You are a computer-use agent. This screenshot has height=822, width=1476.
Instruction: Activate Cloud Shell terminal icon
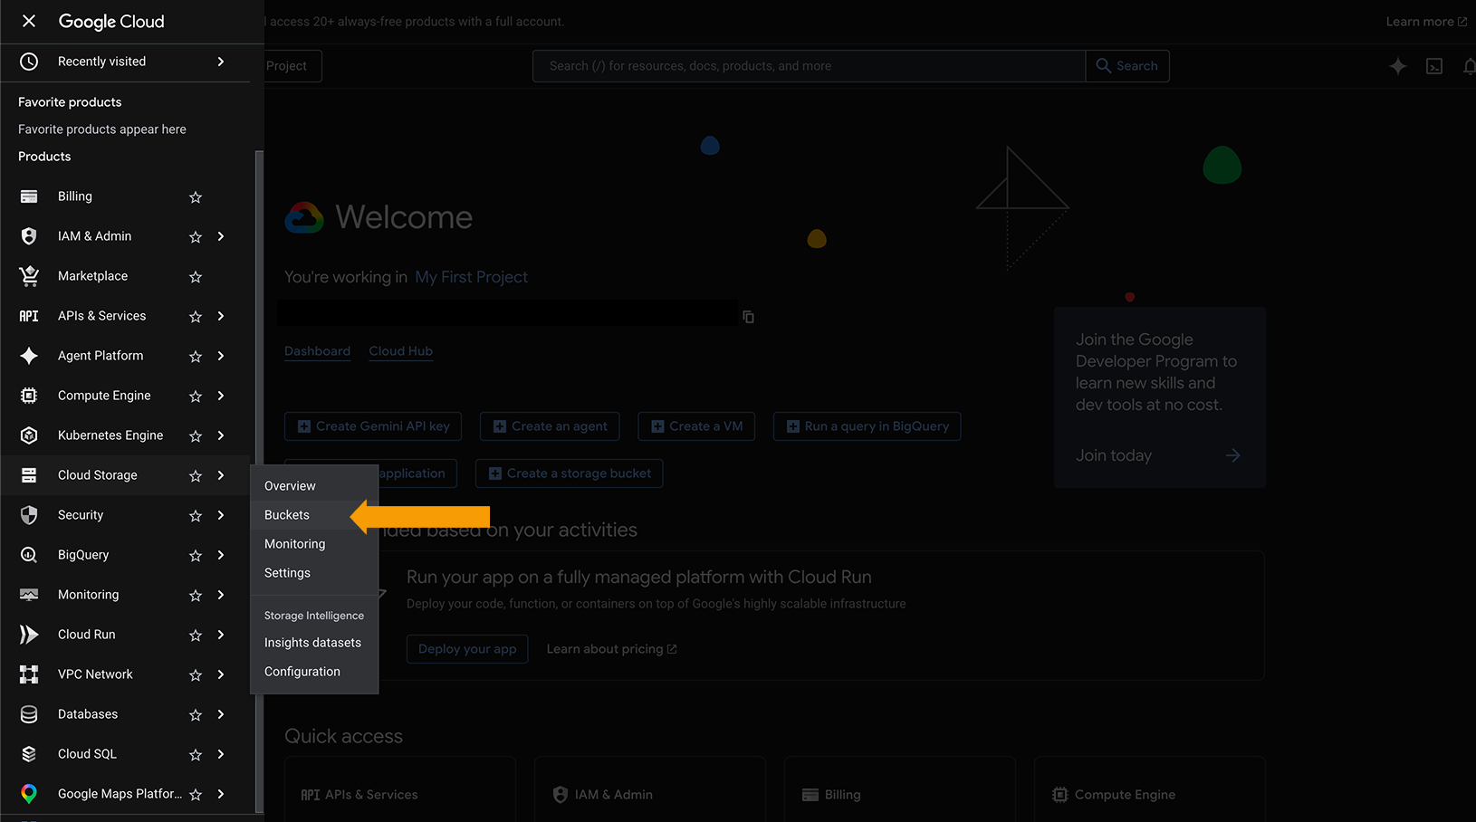coord(1434,66)
